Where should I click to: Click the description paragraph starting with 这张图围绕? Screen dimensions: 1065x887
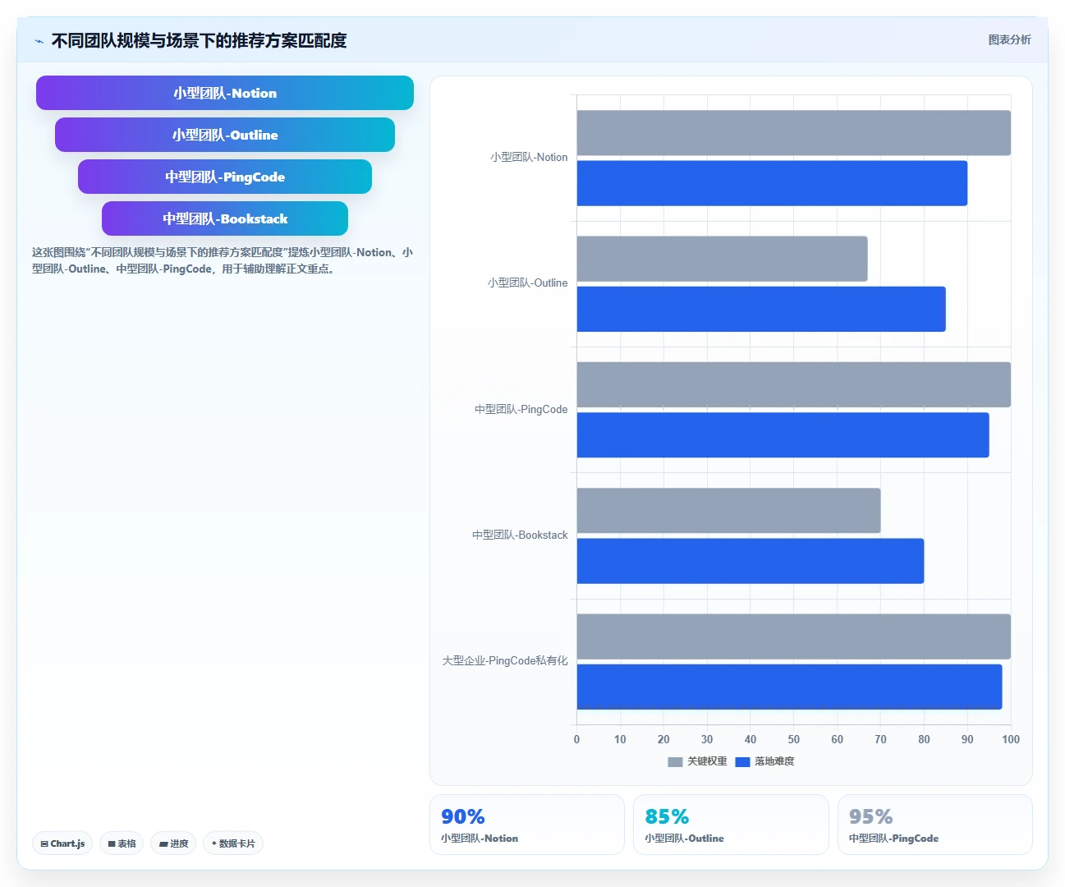click(x=223, y=260)
